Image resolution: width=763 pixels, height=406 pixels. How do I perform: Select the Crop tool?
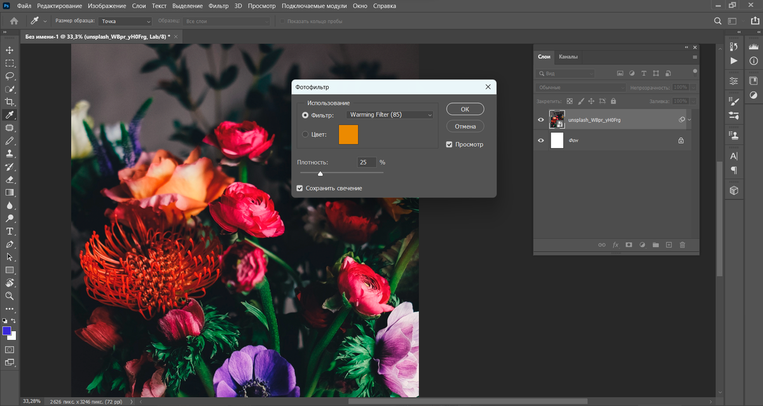click(10, 102)
